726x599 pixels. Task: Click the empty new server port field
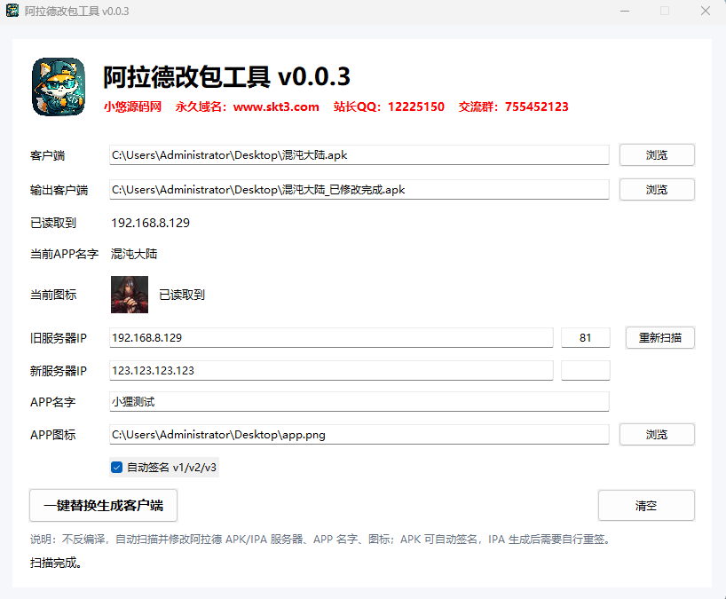coord(586,371)
